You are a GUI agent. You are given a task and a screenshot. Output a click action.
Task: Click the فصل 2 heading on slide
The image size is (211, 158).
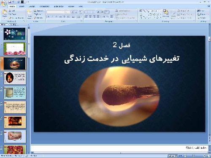[x=122, y=45]
